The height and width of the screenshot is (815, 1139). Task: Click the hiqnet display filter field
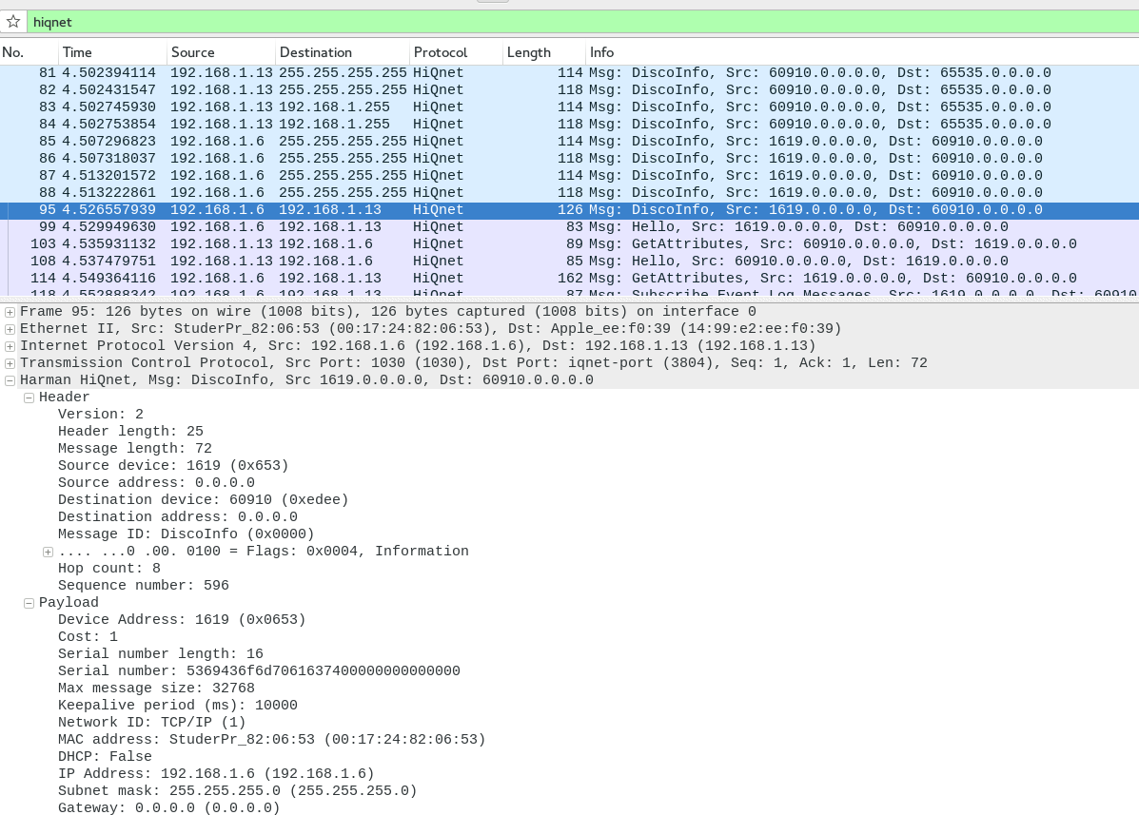click(x=582, y=22)
